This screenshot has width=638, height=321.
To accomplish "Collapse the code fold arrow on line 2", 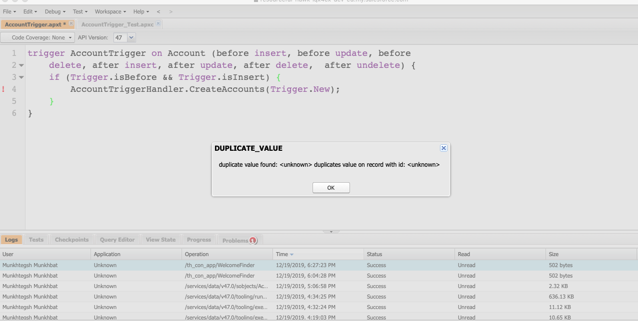I will coord(21,65).
